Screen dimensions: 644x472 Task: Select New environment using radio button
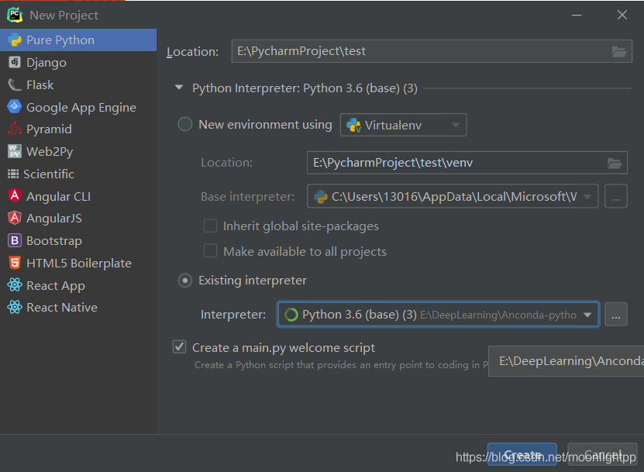184,124
